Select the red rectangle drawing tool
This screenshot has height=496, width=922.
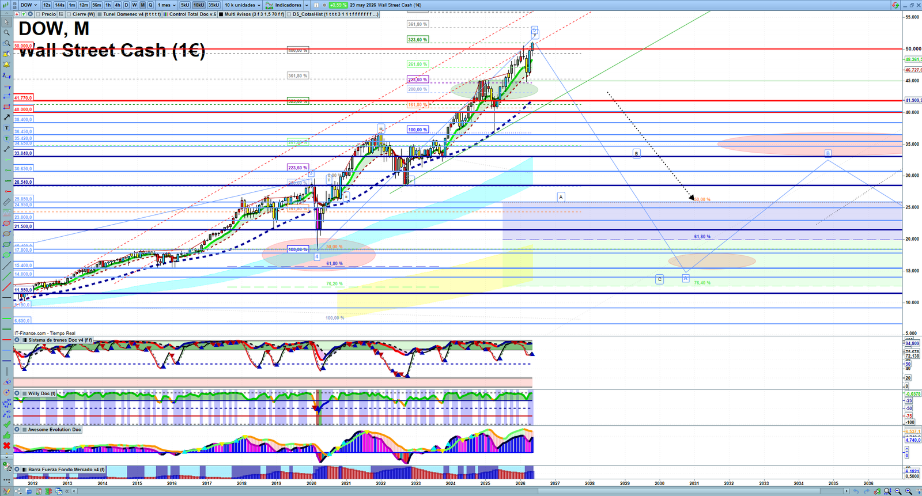(x=7, y=107)
